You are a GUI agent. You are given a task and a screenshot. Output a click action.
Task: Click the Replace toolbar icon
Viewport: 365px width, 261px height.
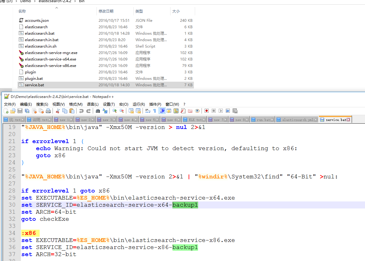(x=105, y=111)
